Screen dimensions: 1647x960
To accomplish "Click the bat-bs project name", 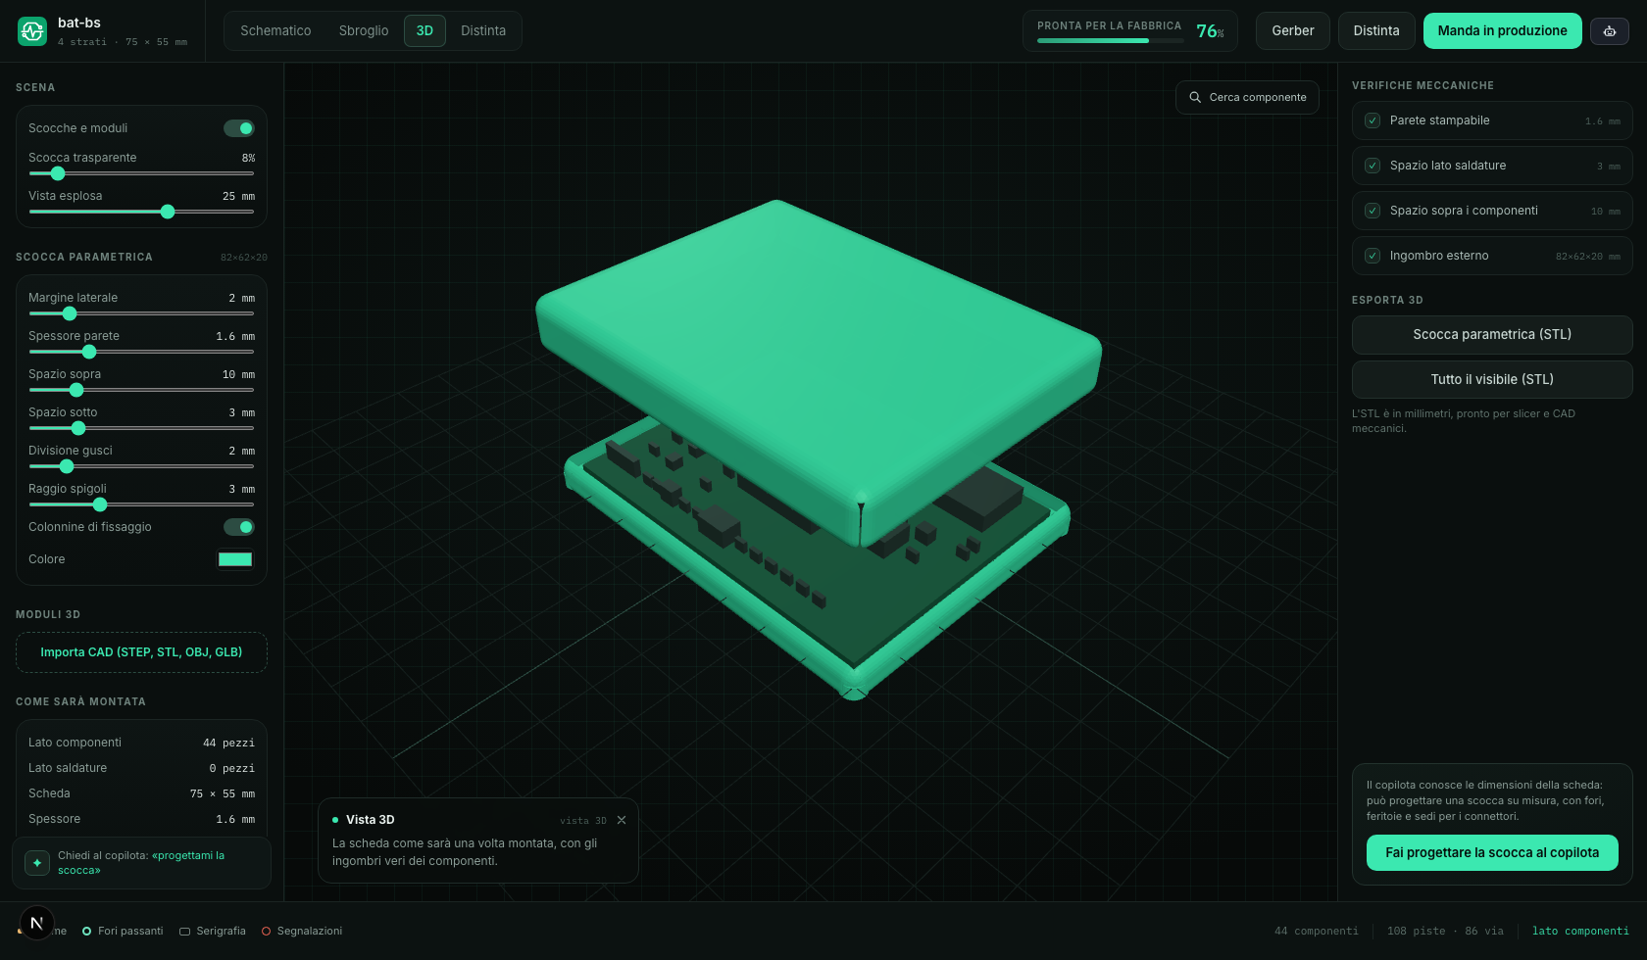I will [x=79, y=23].
